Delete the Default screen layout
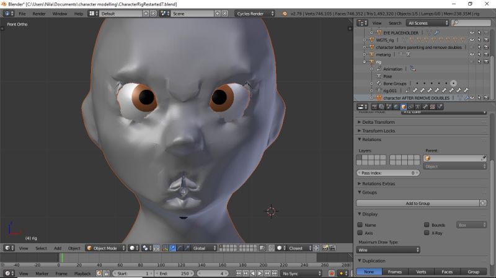 (153, 14)
